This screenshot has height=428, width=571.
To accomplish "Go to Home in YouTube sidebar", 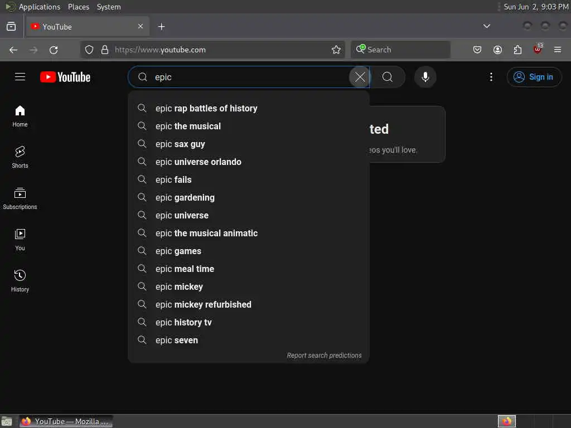I will 20,116.
